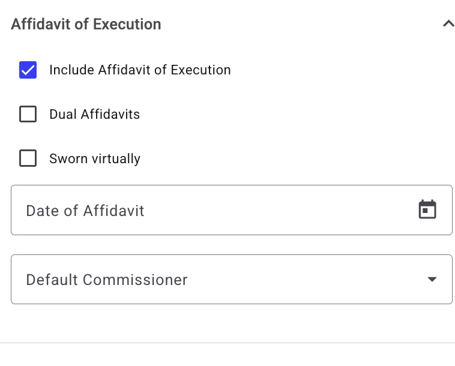
Task: Click the white checkmark in blue box
Action: [28, 70]
